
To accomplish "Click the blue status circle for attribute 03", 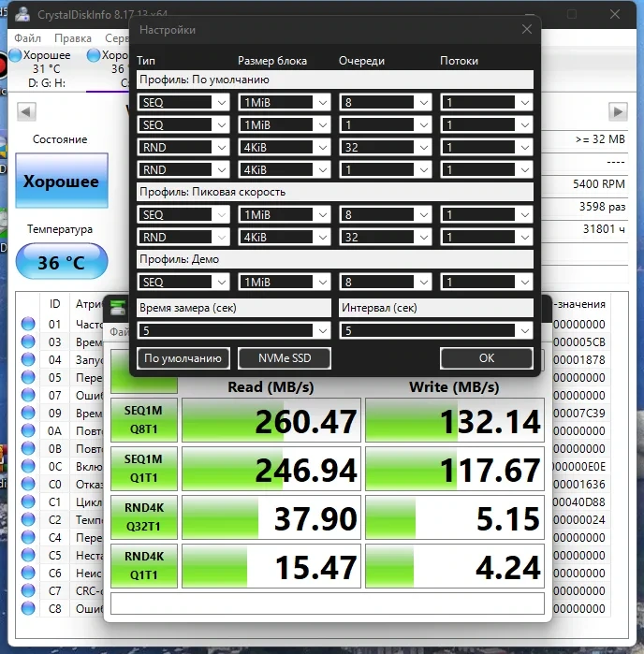I will (x=28, y=342).
